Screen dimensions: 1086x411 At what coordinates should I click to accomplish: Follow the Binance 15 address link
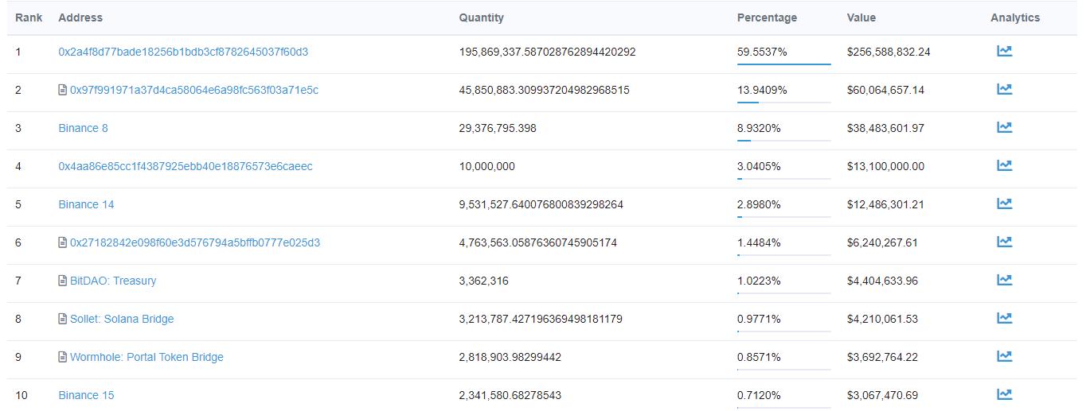(86, 395)
